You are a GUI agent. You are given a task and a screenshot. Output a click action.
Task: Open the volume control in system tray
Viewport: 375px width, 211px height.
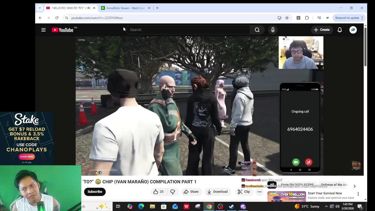[x=337, y=207]
